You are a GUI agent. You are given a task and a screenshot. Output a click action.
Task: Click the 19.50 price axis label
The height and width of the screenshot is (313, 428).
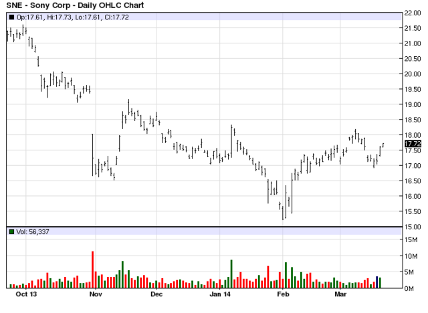click(413, 89)
